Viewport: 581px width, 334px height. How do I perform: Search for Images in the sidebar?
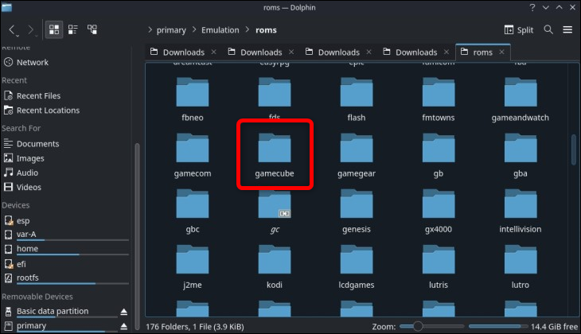(30, 158)
